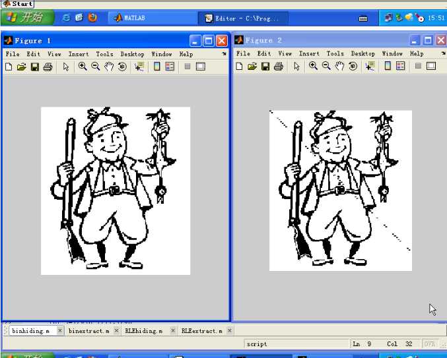The image size is (447, 358).
Task: Open View menu in Figure 1
Action: tap(54, 54)
